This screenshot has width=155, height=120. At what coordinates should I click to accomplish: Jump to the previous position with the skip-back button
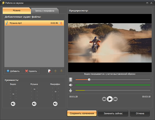104,99
